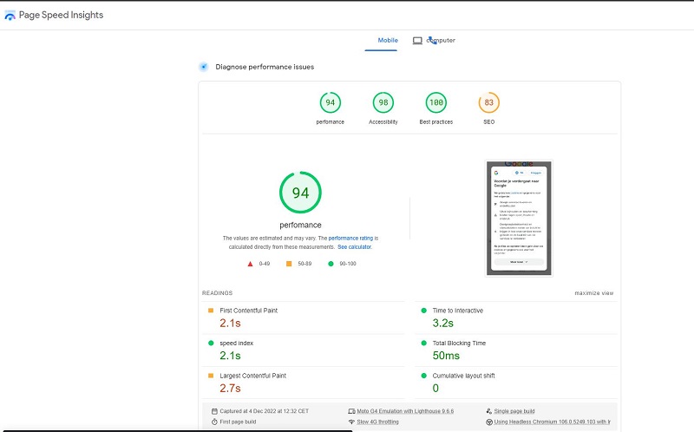This screenshot has width=694, height=432.
Task: Click the Largest Contentful Paint value 2.7s
Action: [x=230, y=388]
